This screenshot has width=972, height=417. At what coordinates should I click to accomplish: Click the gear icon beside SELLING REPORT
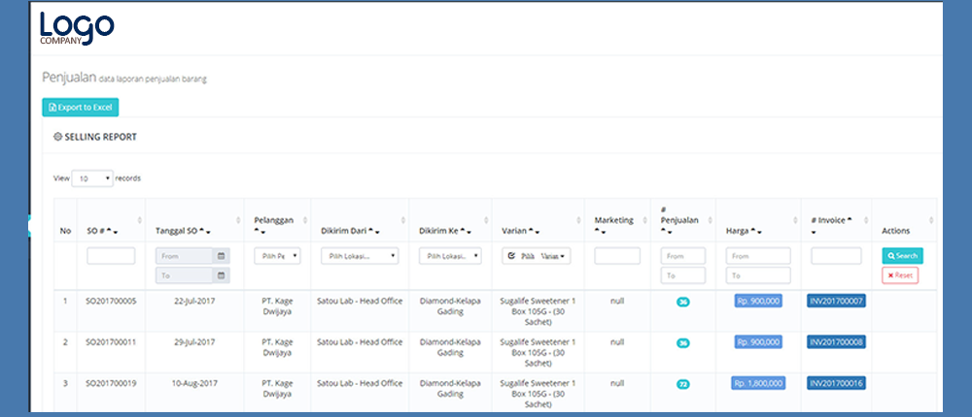coord(57,138)
